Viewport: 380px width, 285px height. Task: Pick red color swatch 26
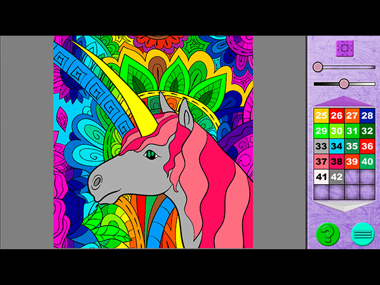click(337, 116)
